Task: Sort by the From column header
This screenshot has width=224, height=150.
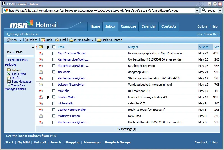Action: [61, 47]
